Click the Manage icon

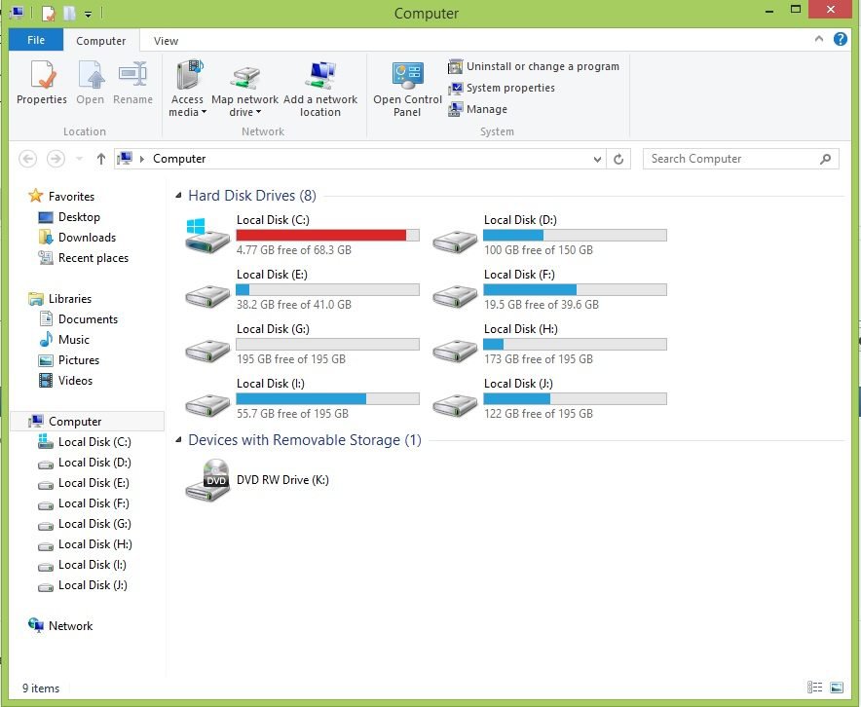coord(483,109)
